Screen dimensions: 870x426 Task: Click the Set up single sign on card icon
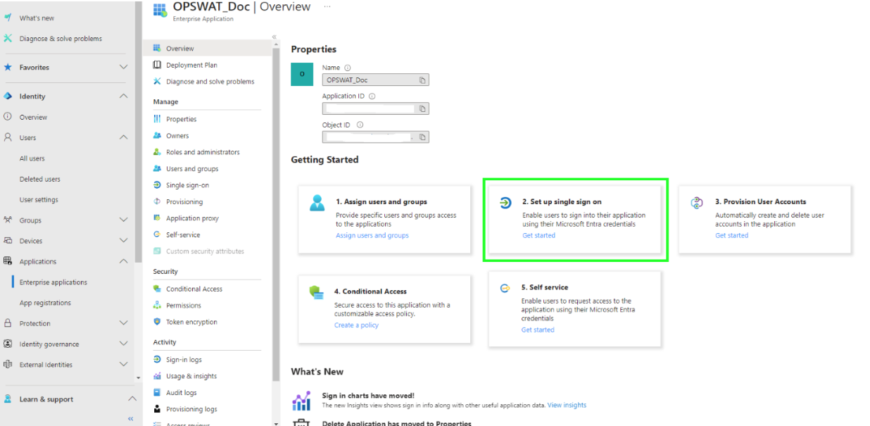(505, 203)
